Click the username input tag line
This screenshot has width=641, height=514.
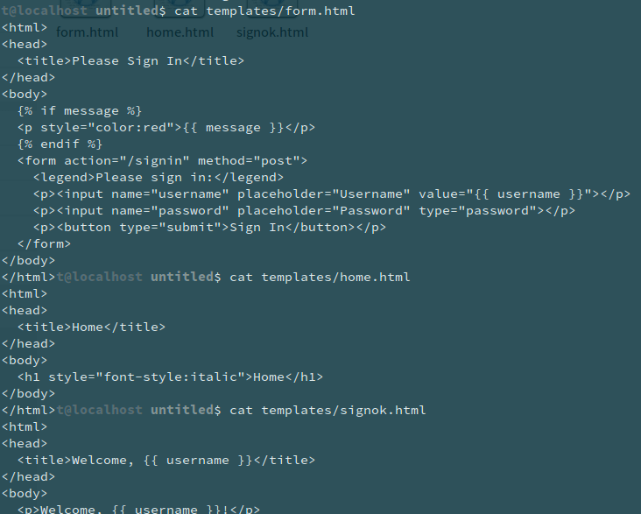pos(332,194)
